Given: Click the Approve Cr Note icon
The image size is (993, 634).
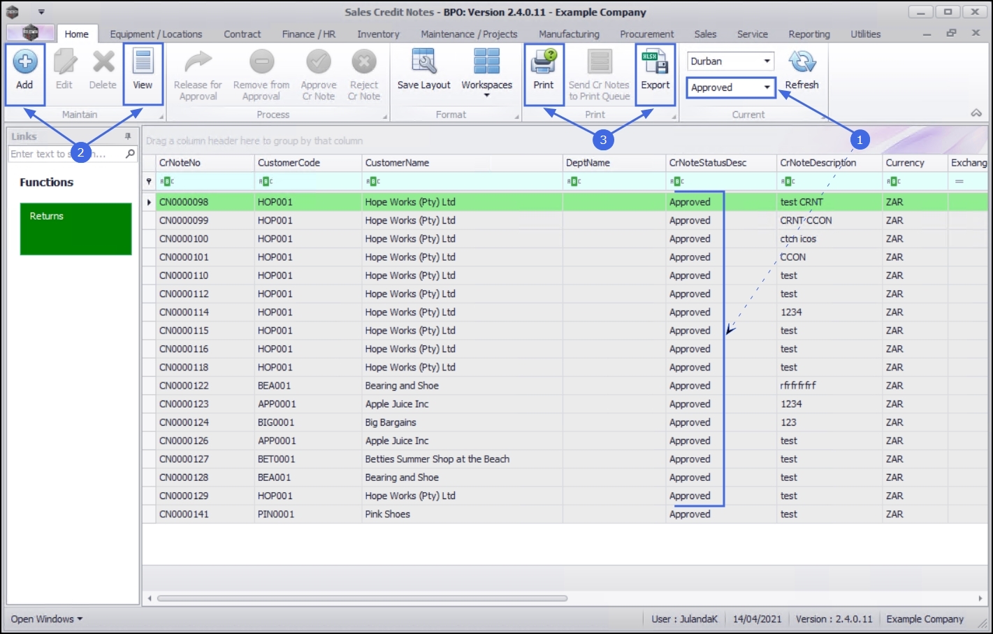Looking at the screenshot, I should click(x=319, y=75).
